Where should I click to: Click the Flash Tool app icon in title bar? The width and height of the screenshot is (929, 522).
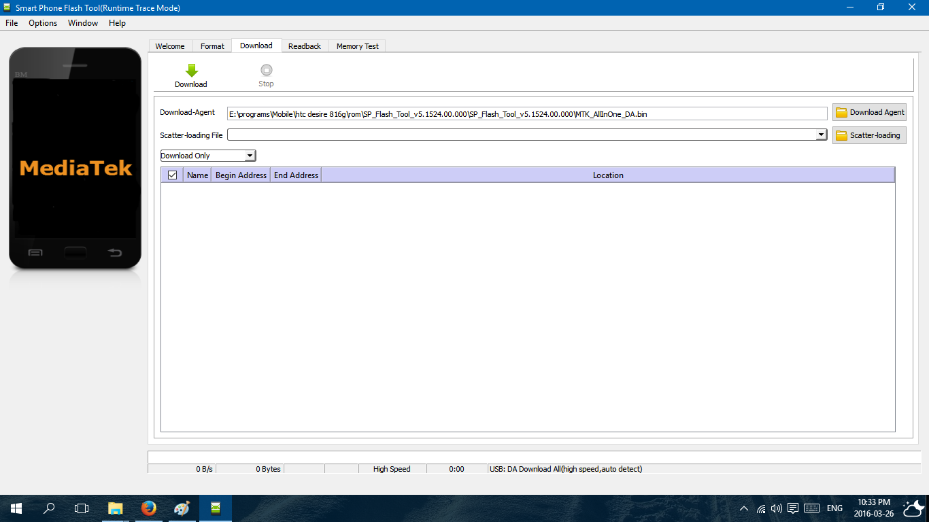point(7,7)
